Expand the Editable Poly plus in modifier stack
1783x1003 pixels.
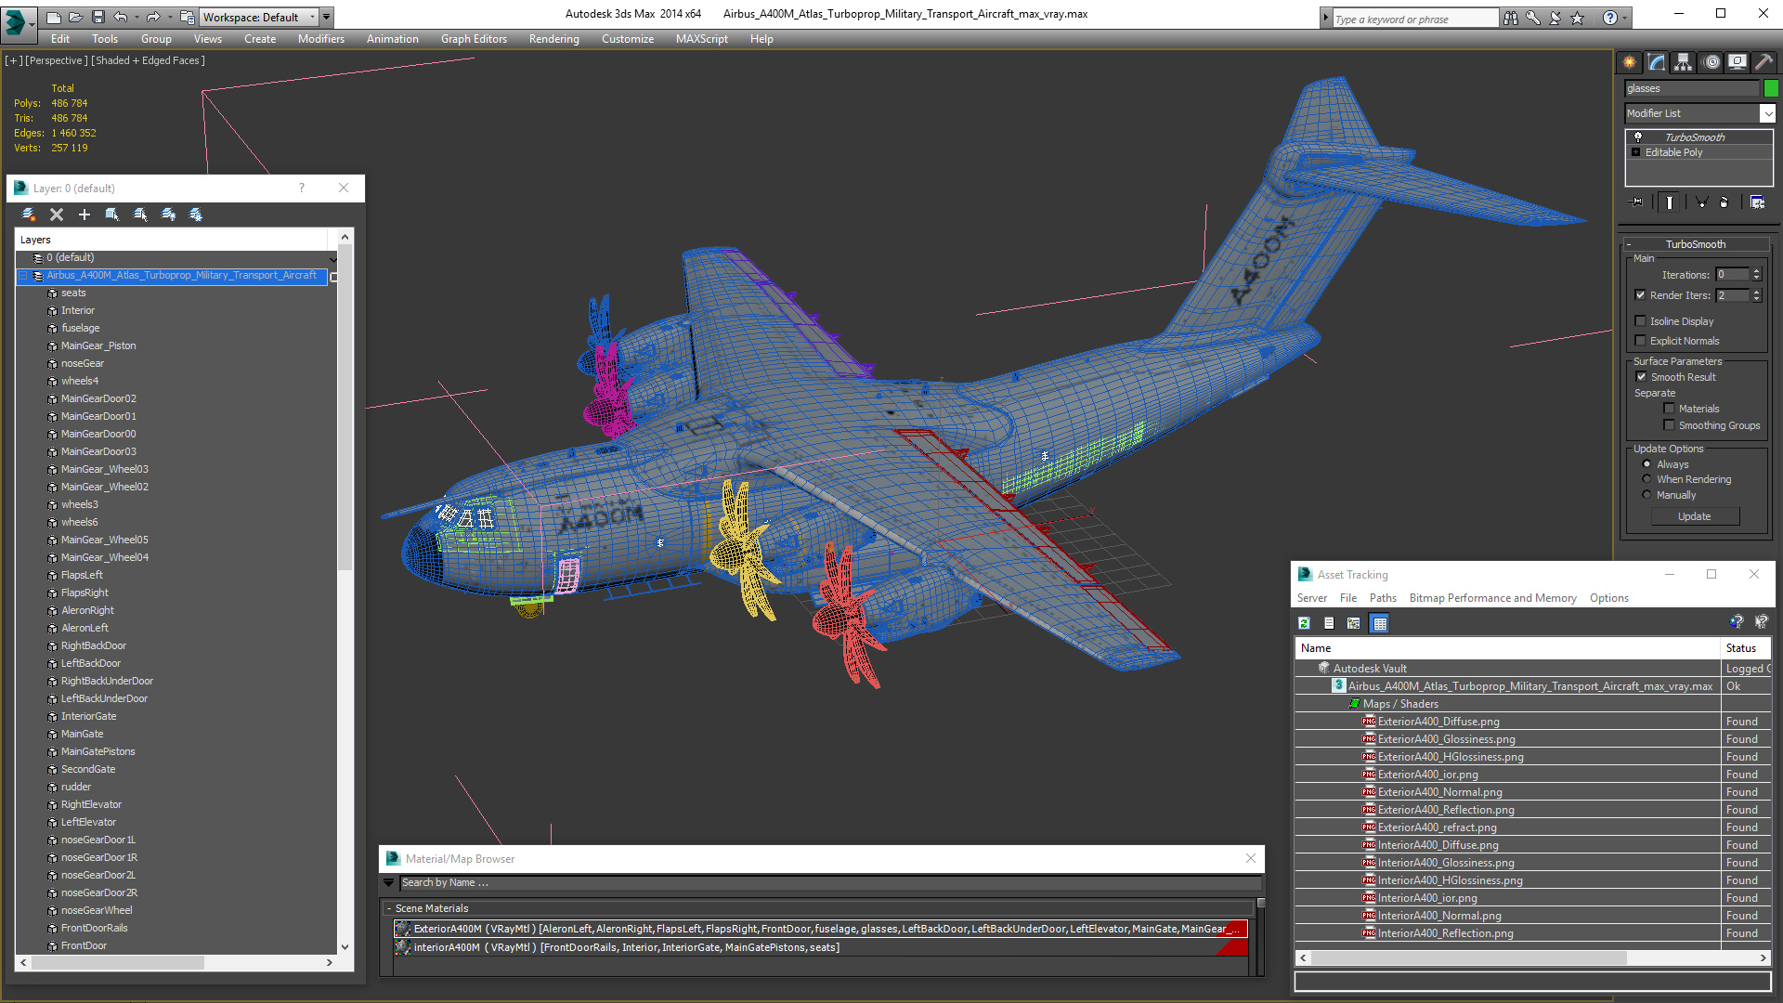1636,152
